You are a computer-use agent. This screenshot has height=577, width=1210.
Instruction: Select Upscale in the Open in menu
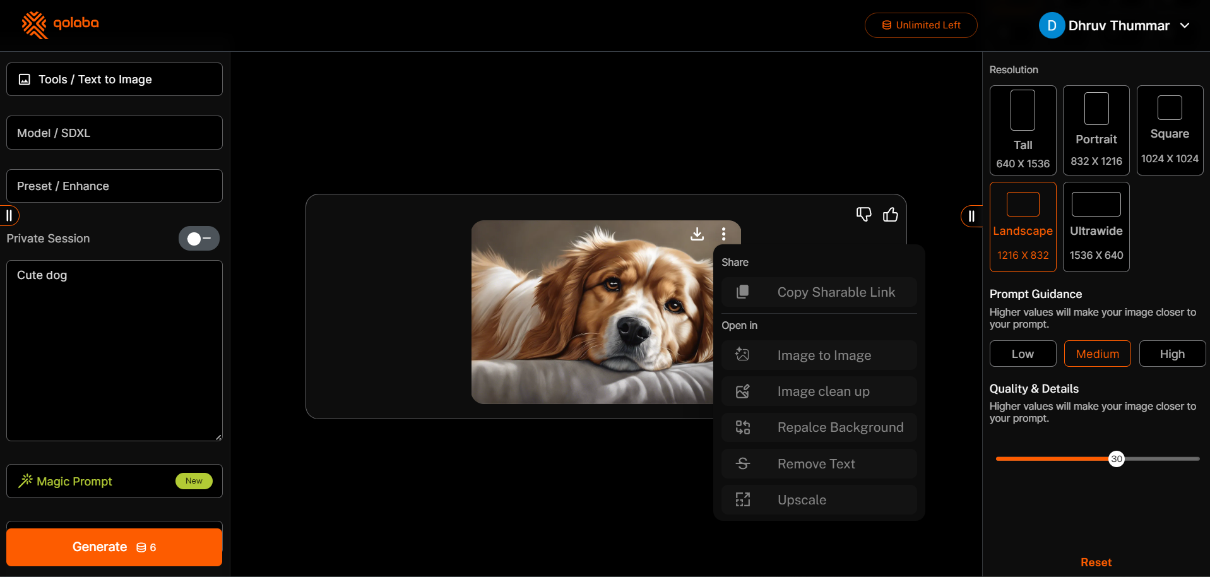pyautogui.click(x=819, y=500)
